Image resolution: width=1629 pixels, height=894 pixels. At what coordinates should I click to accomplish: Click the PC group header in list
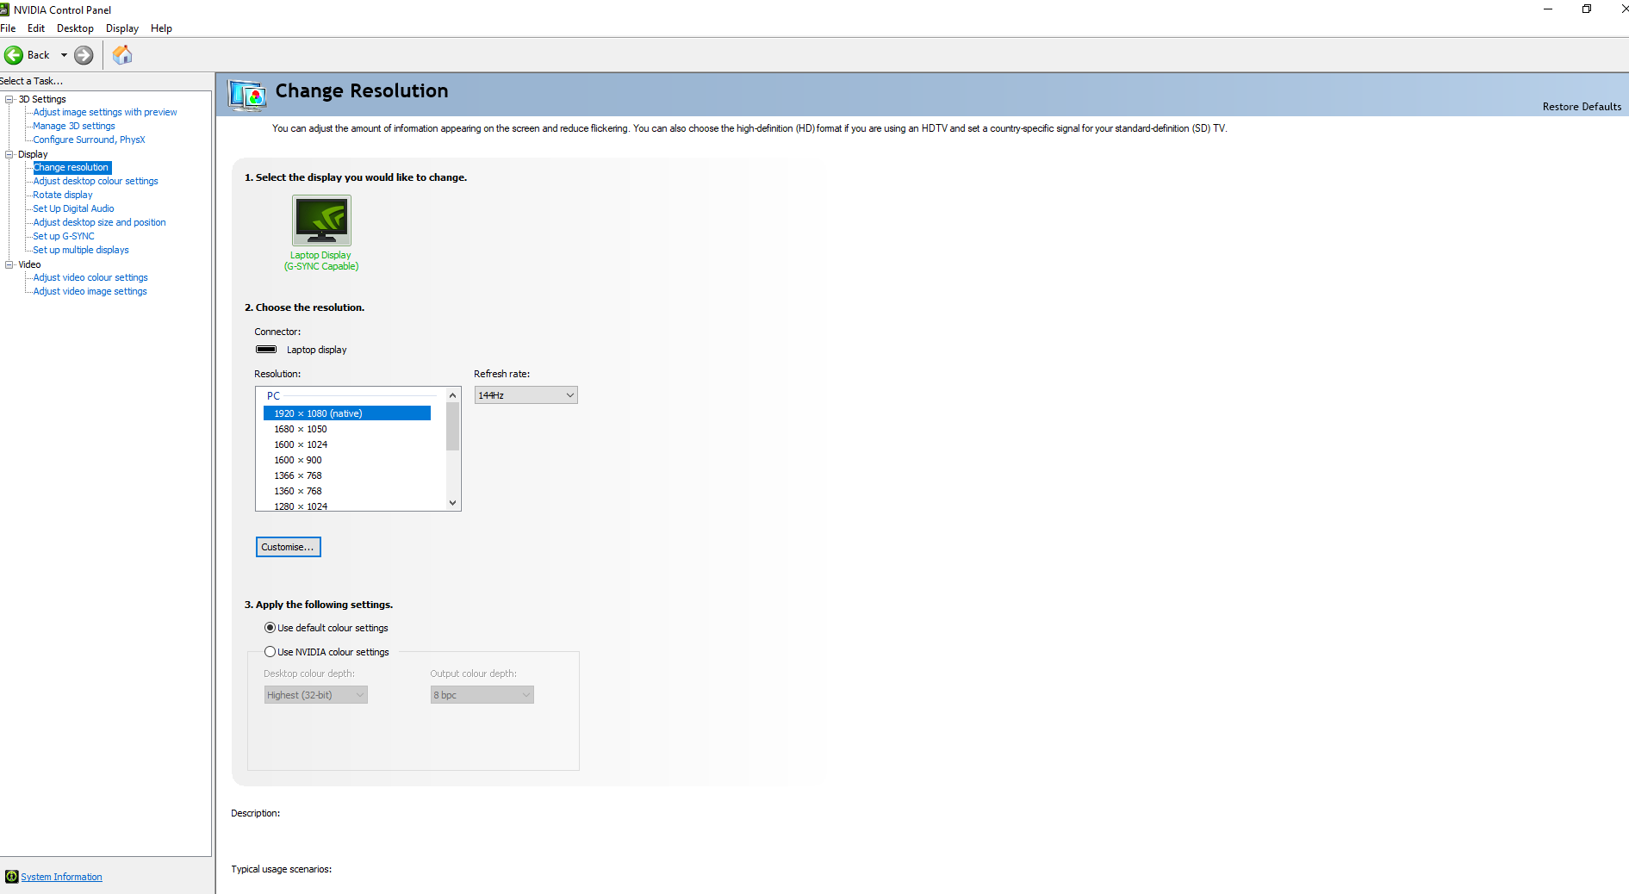[273, 396]
